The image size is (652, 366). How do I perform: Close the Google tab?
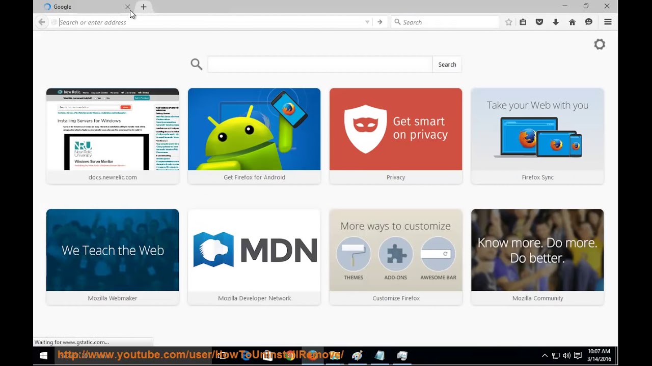coord(127,7)
